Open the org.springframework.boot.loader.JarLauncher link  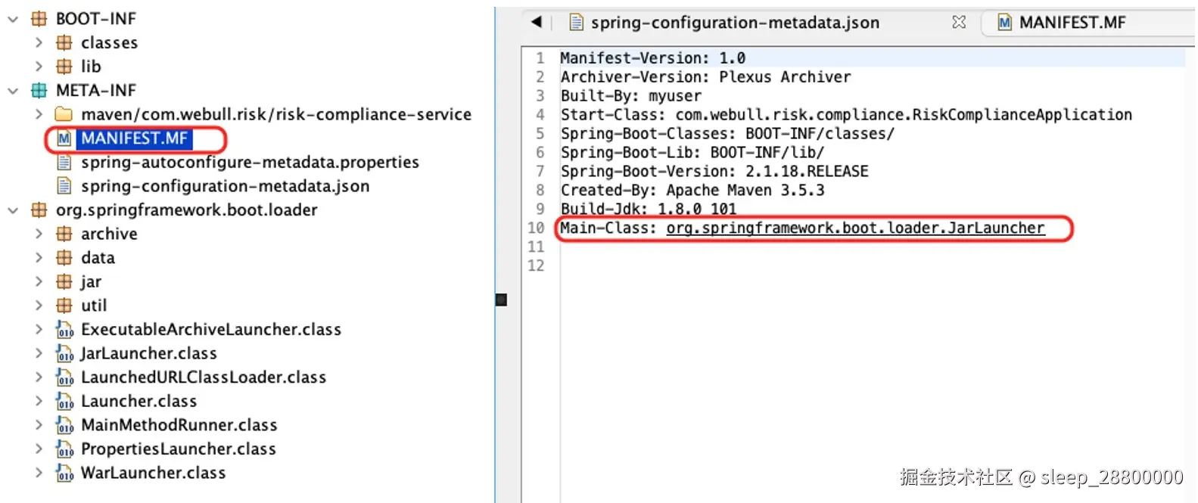[855, 228]
